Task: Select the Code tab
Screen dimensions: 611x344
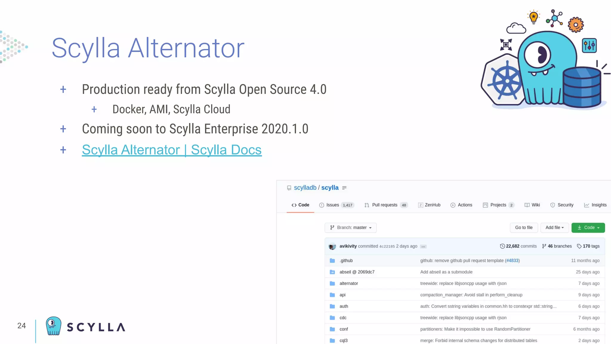Action: 300,205
